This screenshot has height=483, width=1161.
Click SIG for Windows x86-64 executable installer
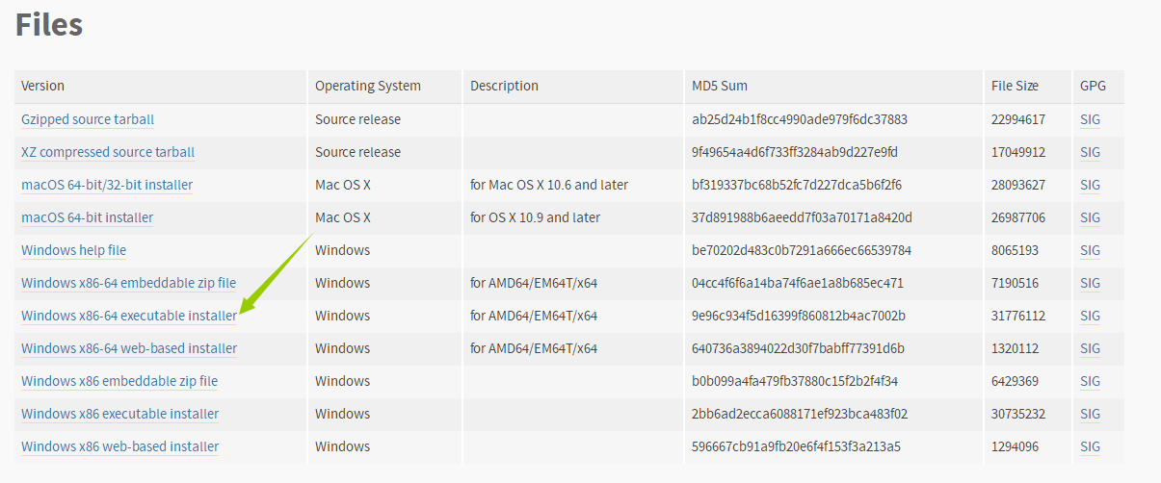point(1090,316)
